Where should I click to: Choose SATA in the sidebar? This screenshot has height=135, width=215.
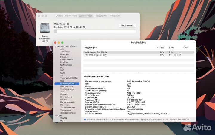[63, 73]
